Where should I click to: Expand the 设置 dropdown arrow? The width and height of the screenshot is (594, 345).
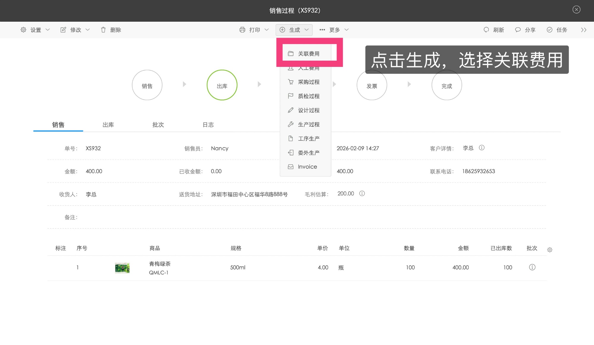point(48,30)
